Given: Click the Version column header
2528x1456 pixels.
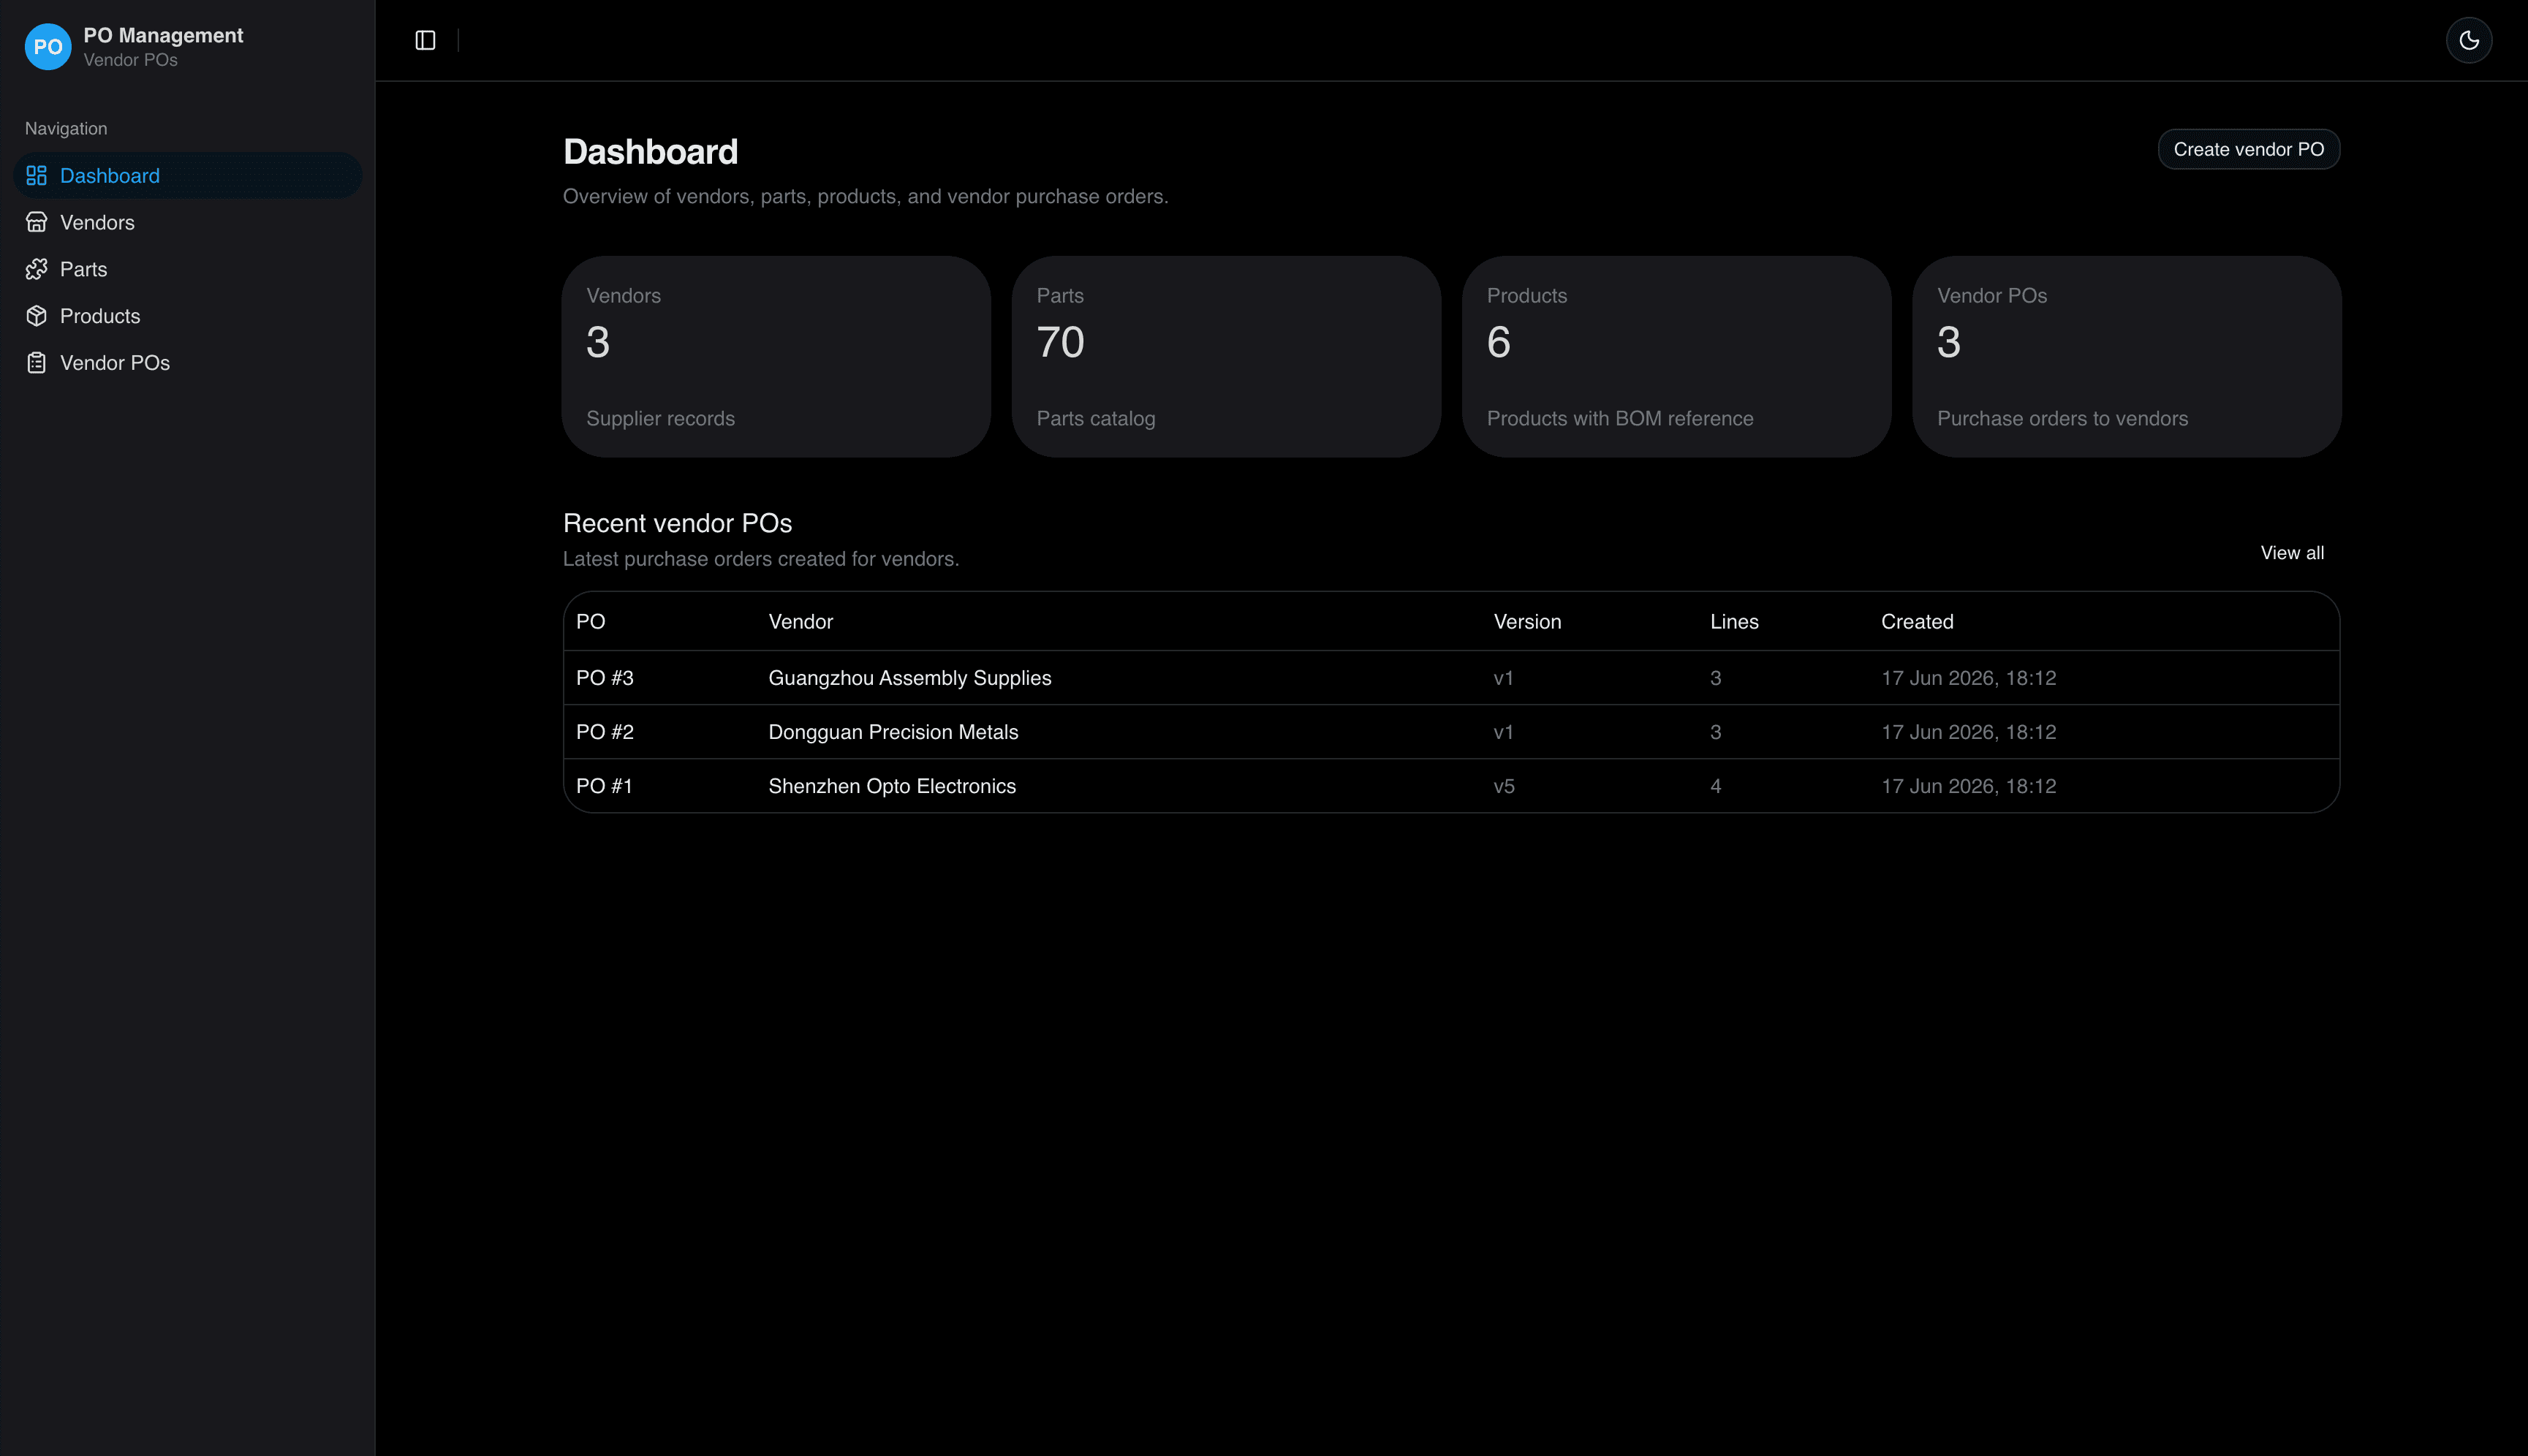Looking at the screenshot, I should point(1527,622).
